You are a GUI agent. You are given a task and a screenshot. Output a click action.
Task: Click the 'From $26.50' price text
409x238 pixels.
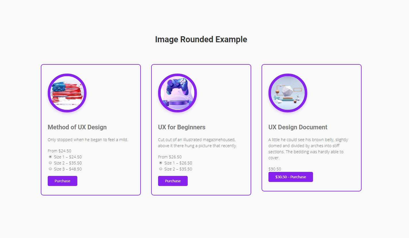170,157
